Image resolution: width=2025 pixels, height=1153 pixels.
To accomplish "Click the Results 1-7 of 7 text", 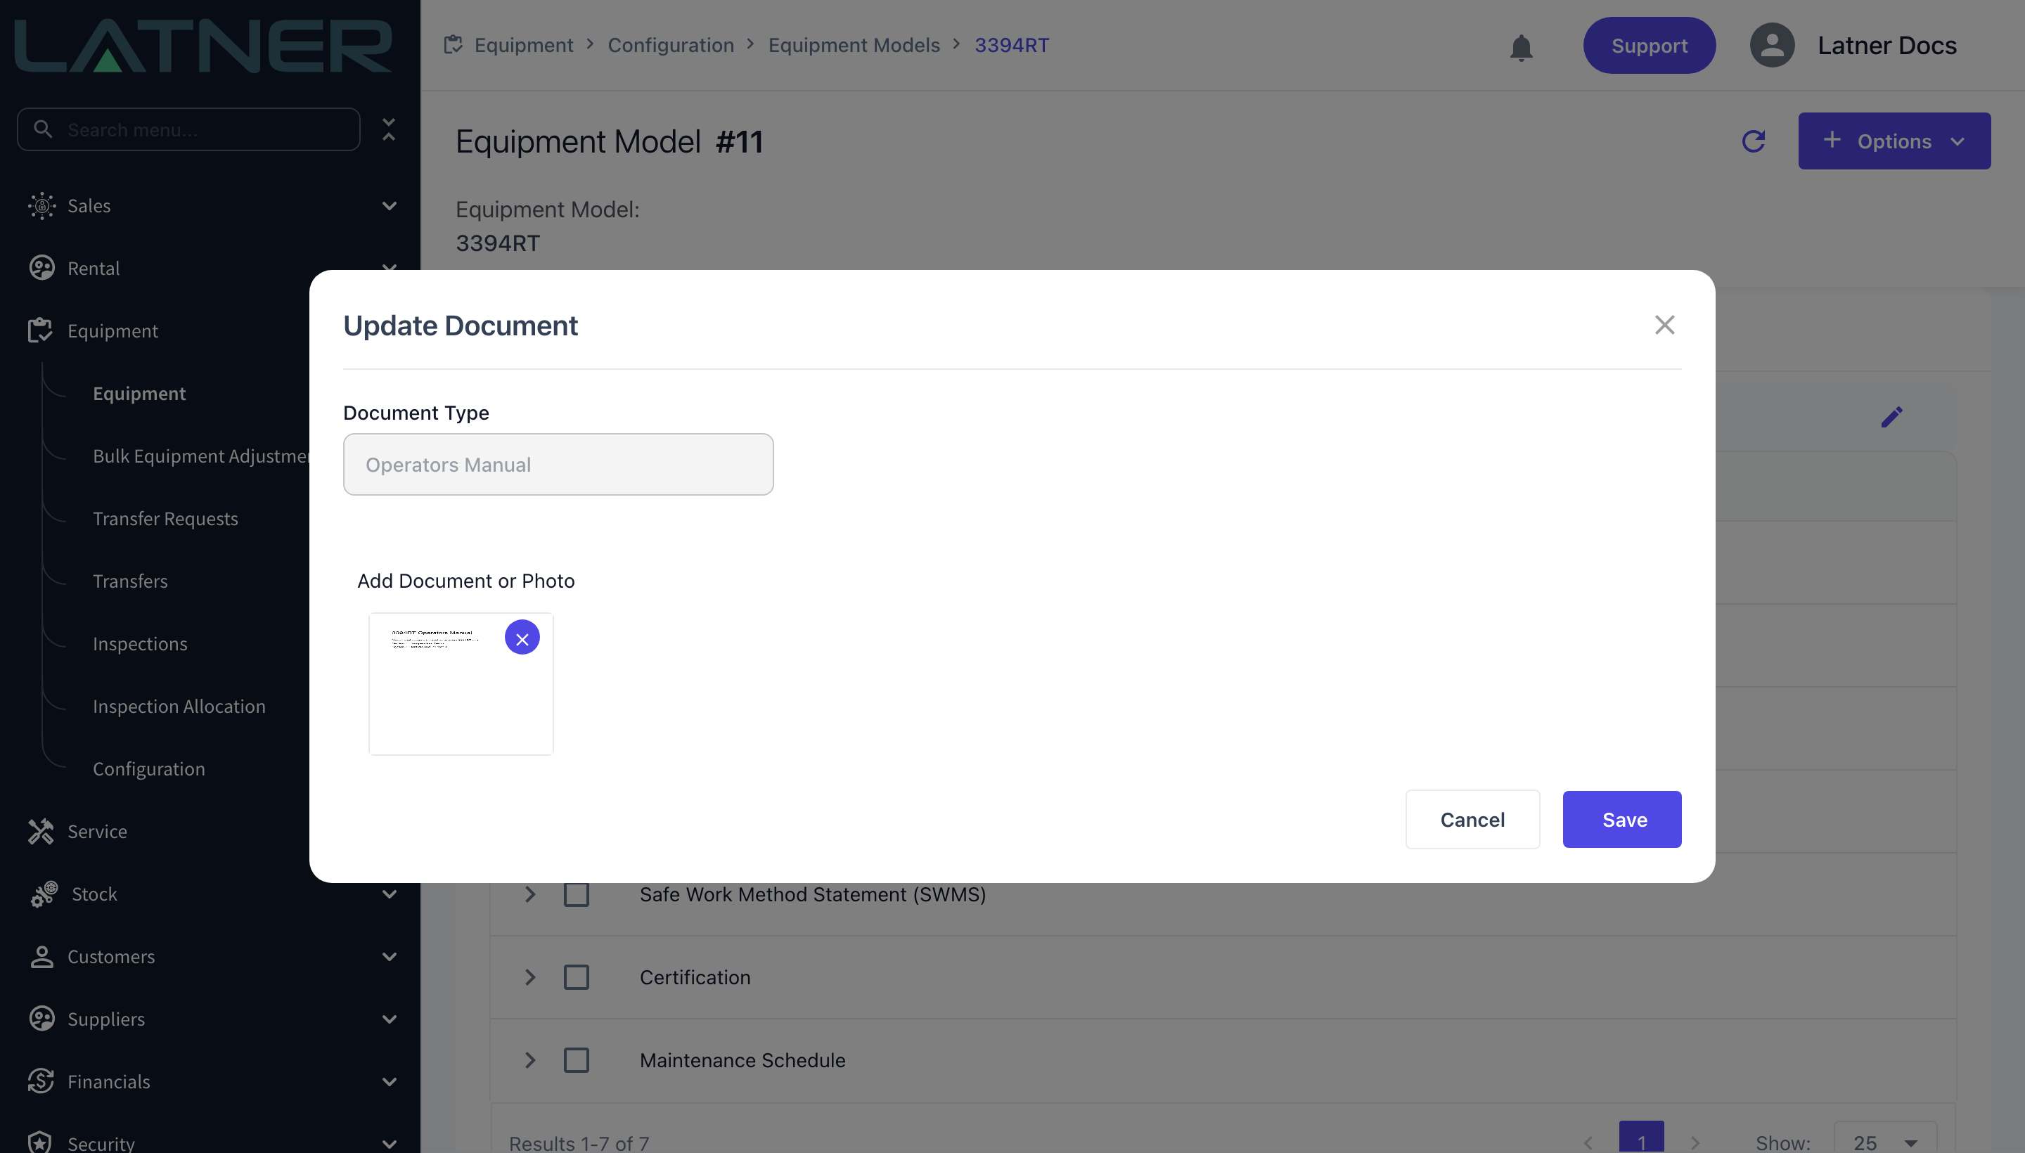I will click(579, 1142).
